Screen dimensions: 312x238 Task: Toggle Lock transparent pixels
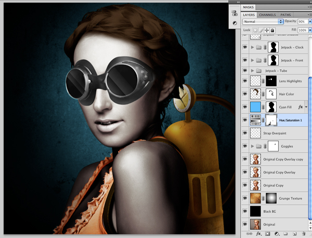tap(255, 30)
